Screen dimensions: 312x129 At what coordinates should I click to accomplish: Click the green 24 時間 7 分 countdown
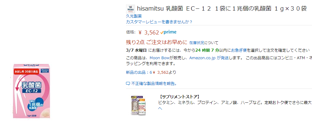(209, 50)
